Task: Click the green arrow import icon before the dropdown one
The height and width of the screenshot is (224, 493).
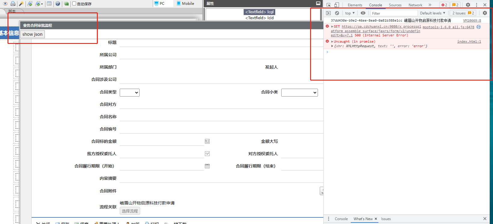Action: pyautogui.click(x=30, y=4)
